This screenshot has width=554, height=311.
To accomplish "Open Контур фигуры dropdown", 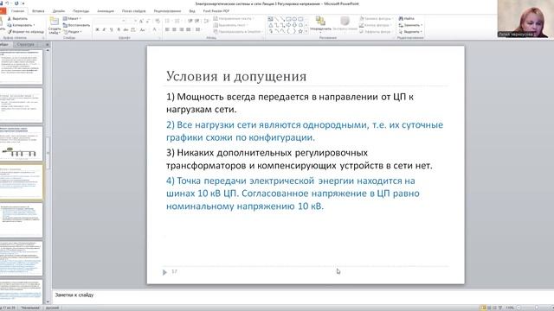I will coord(376,25).
